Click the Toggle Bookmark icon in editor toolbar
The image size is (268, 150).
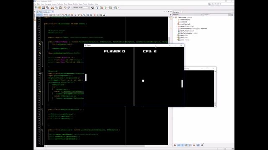pyautogui.click(x=84, y=15)
